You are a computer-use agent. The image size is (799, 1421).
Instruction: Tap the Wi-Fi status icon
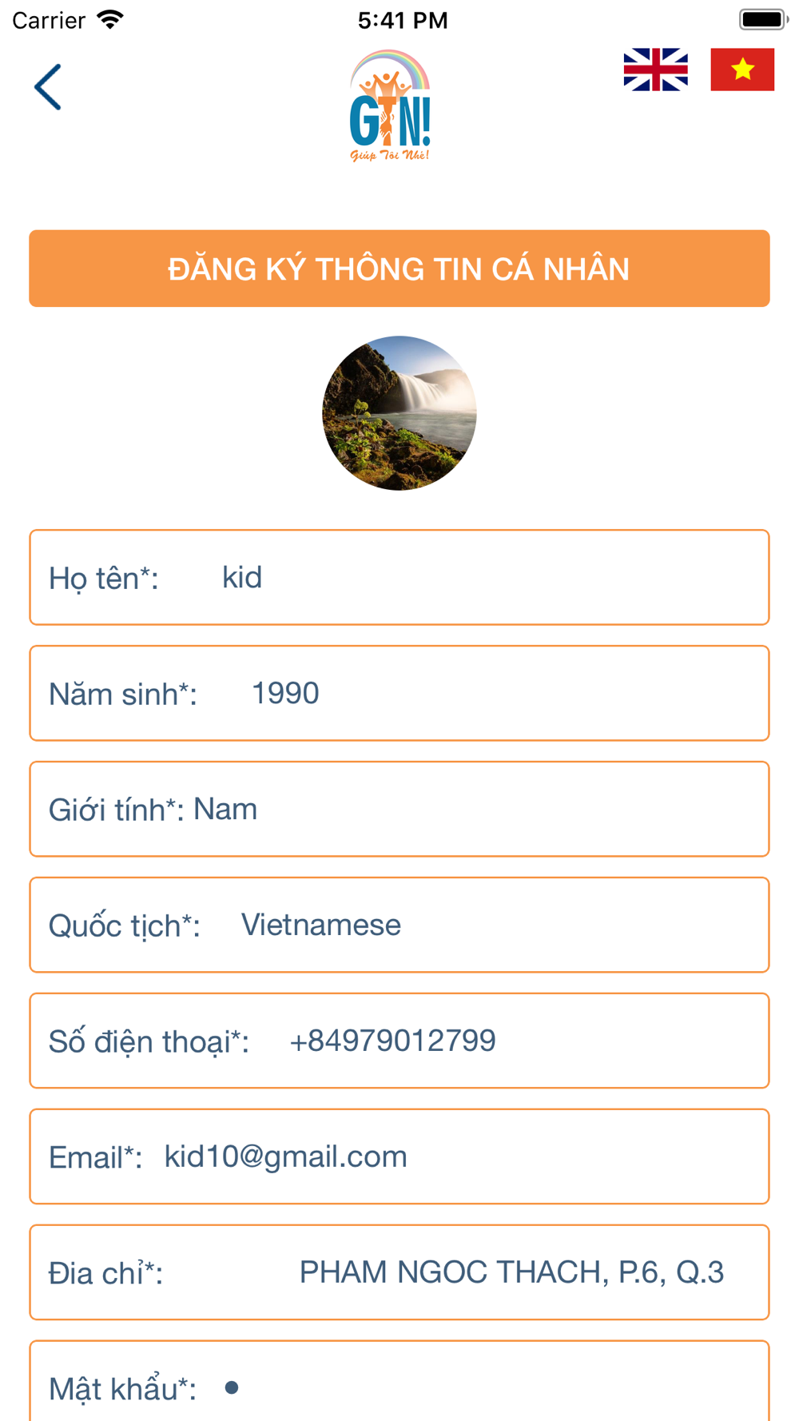pos(110,20)
